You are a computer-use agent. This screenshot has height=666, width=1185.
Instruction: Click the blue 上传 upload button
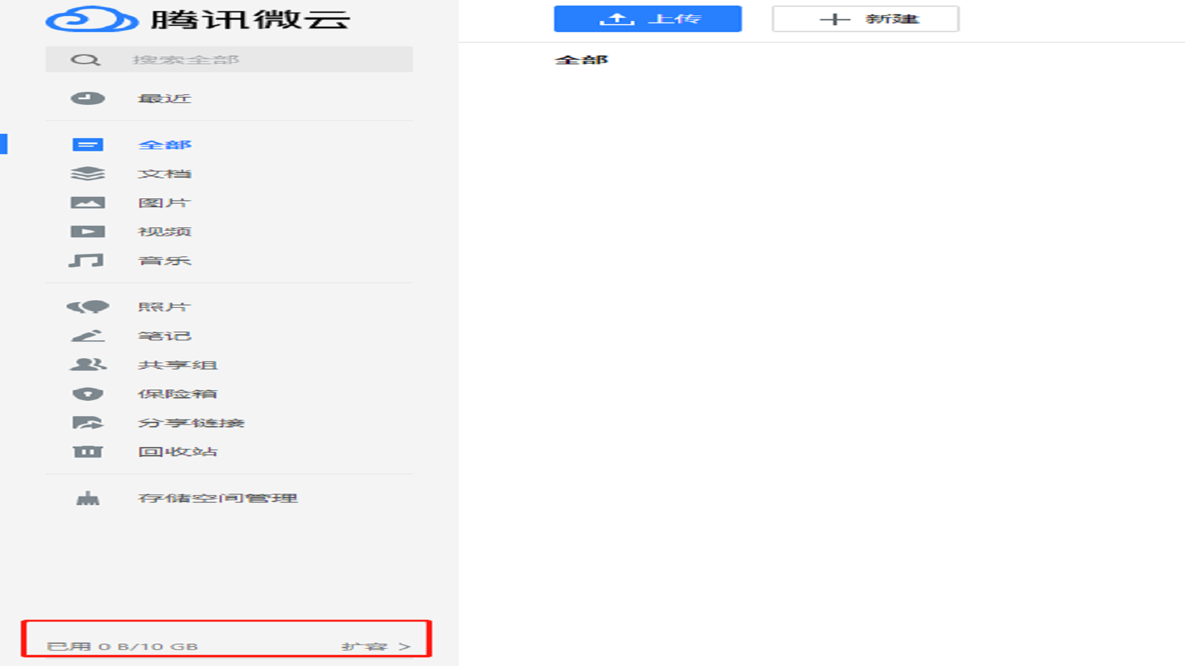(647, 19)
